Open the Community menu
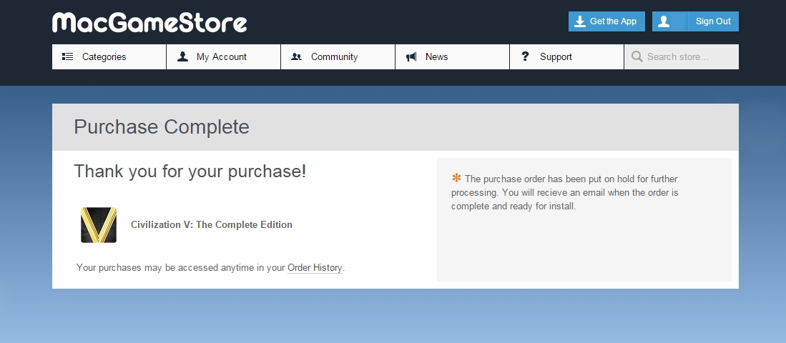Image resolution: width=786 pixels, height=343 pixels. pos(338,56)
